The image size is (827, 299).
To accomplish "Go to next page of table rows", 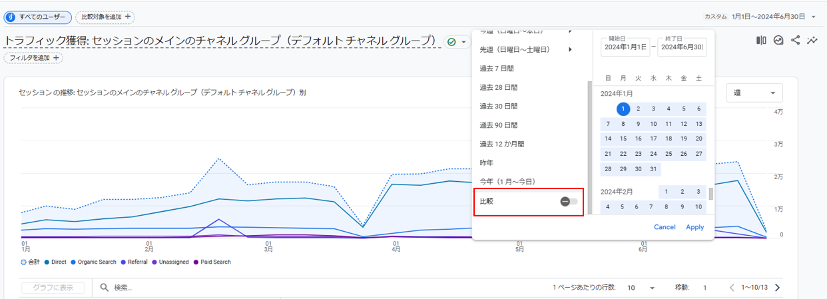I will point(776,288).
